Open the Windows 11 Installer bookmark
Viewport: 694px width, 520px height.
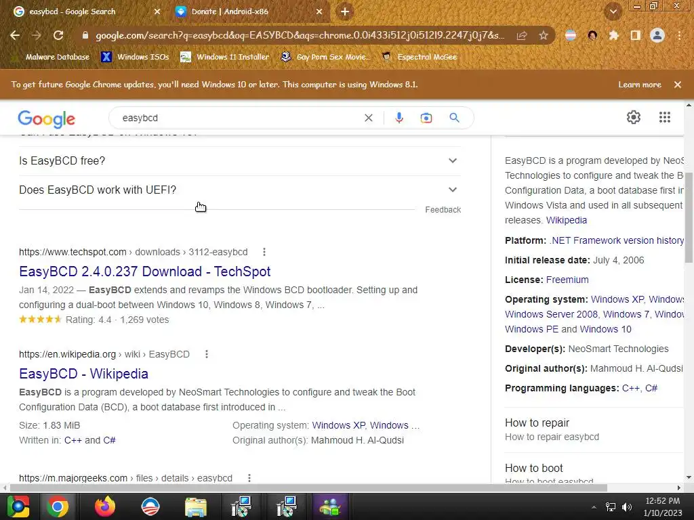(x=225, y=57)
